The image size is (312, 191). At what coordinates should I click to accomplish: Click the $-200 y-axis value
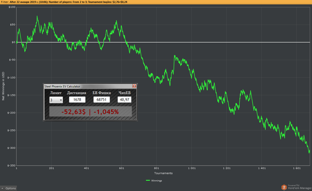click(12, 113)
